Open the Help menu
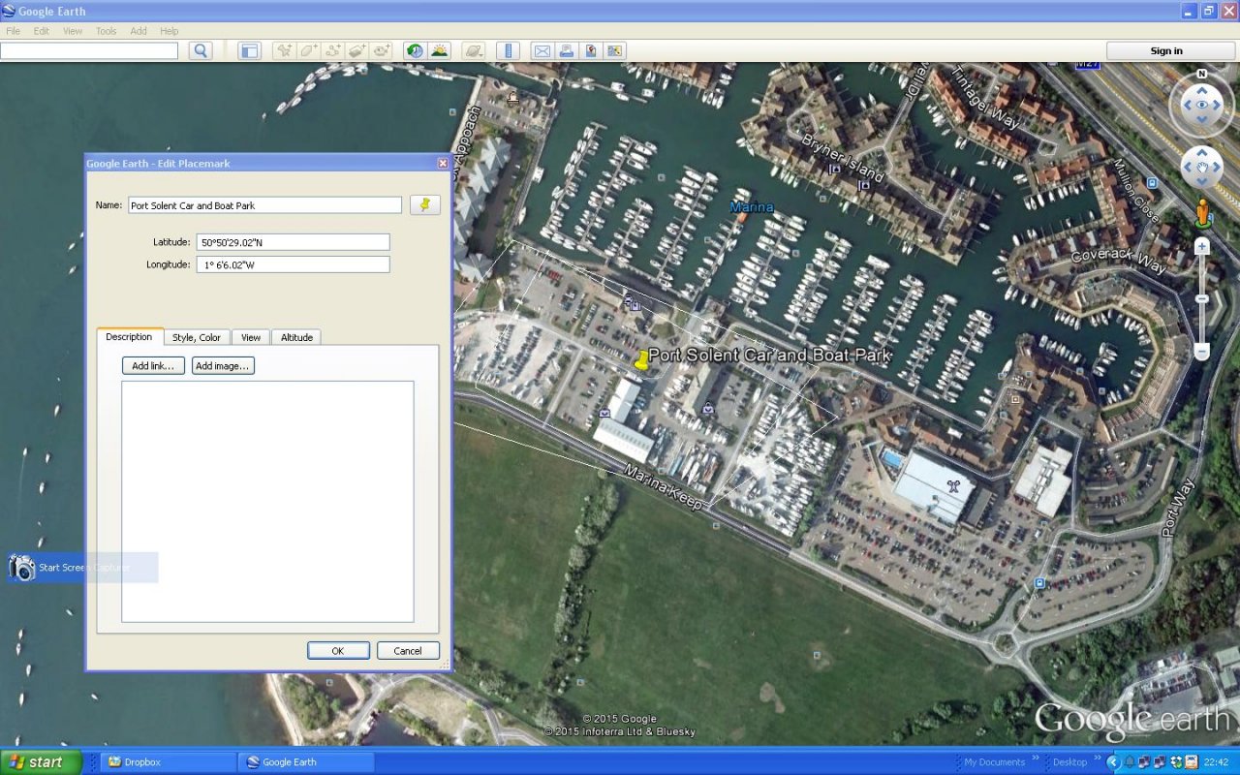This screenshot has height=775, width=1240. [x=170, y=31]
